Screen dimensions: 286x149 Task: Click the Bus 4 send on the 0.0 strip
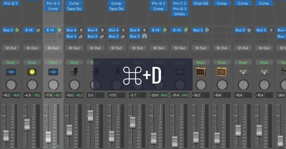click(x=92, y=30)
